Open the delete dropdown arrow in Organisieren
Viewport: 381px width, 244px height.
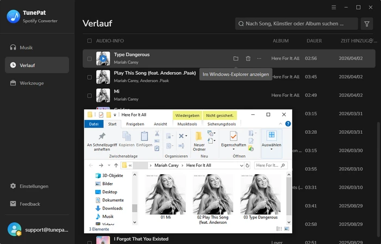186,136
